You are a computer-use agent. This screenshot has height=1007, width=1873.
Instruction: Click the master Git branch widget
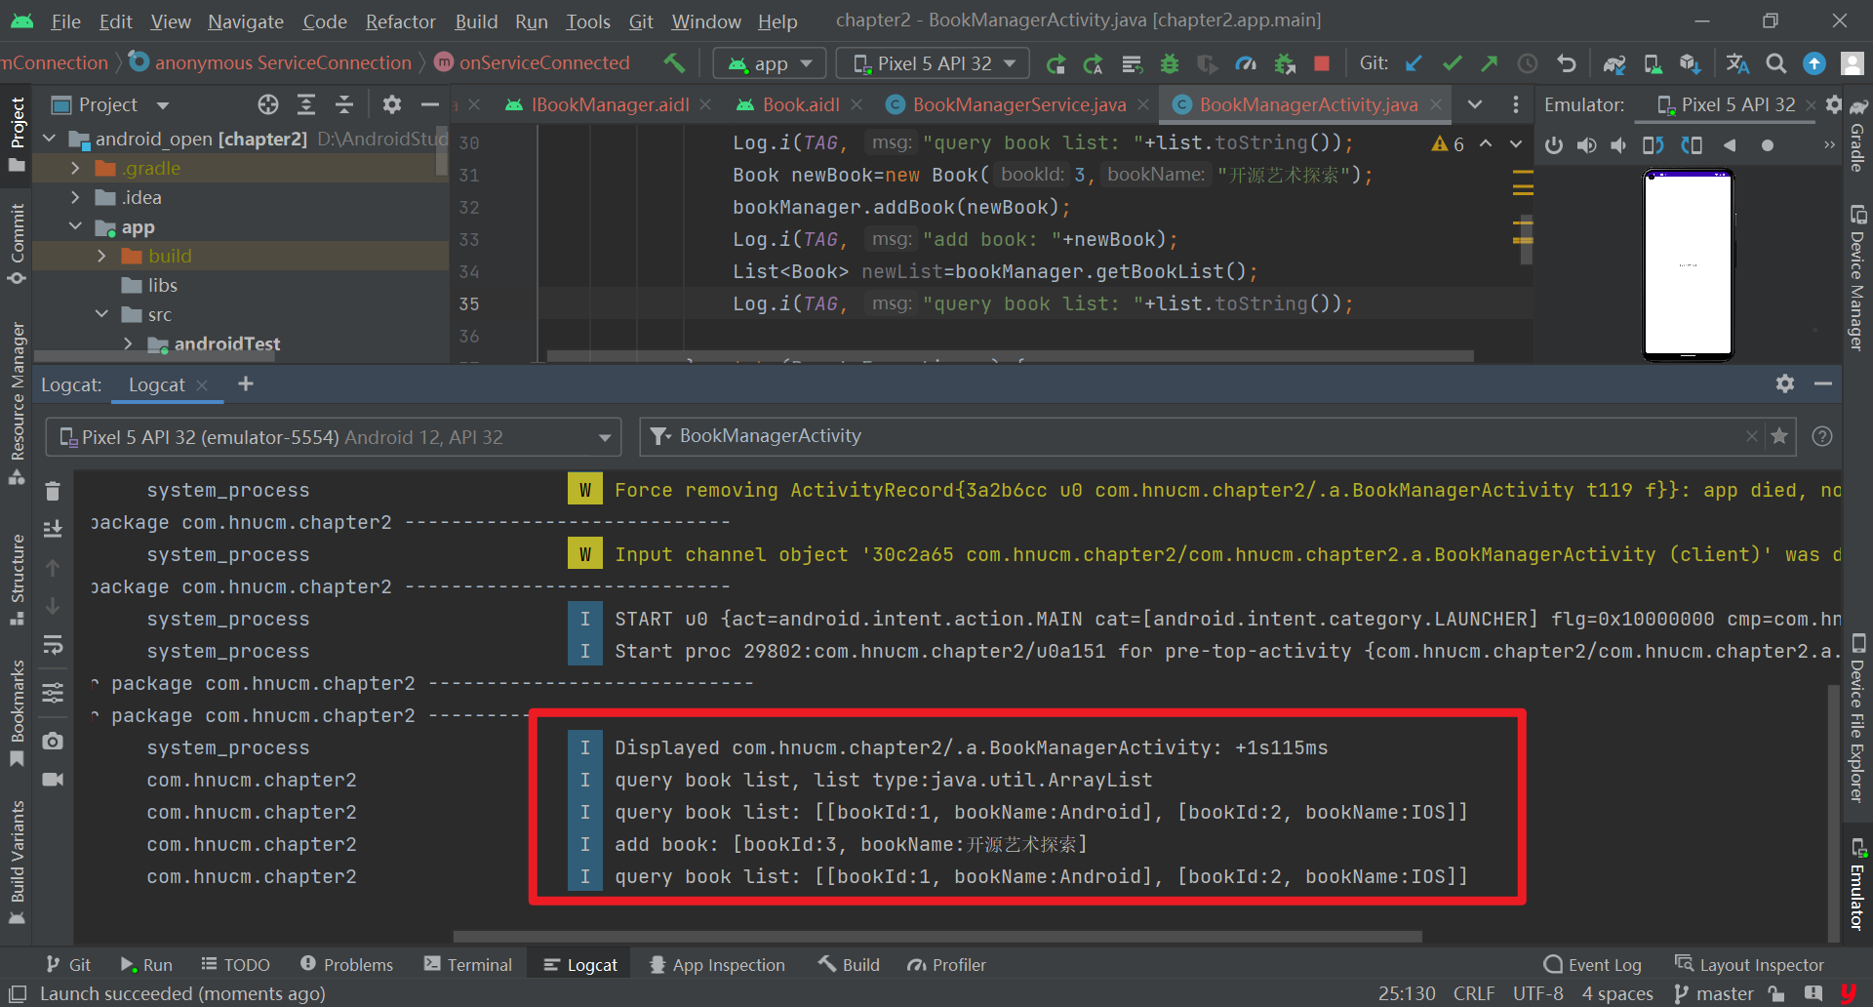(1714, 993)
